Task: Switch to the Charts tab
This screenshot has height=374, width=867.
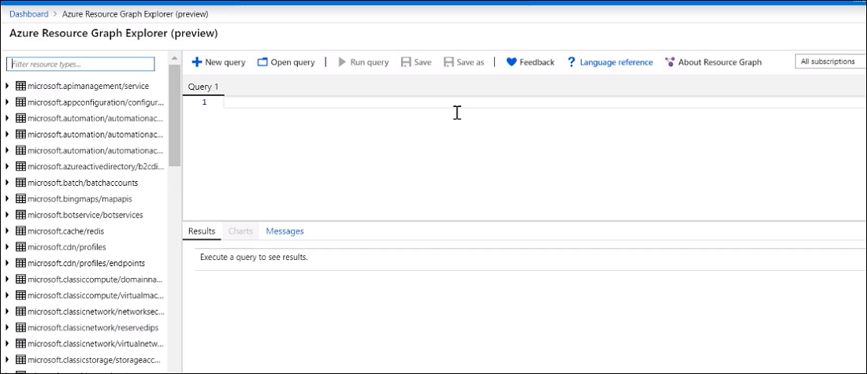Action: point(240,231)
